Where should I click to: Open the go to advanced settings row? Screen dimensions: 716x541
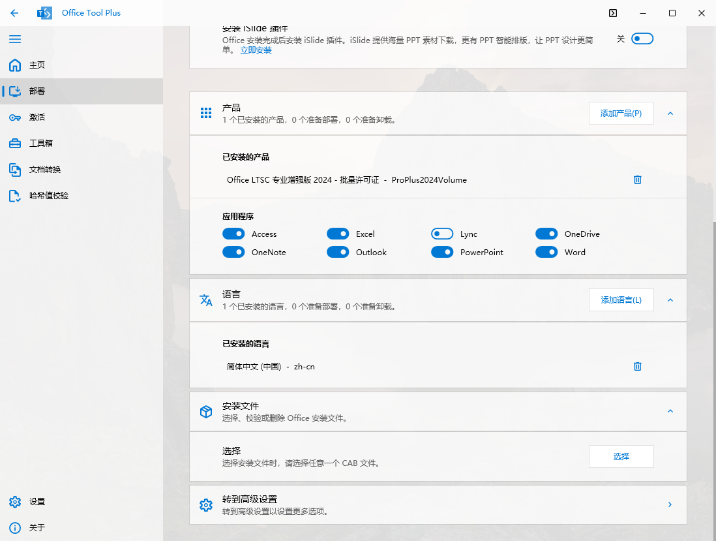click(438, 504)
